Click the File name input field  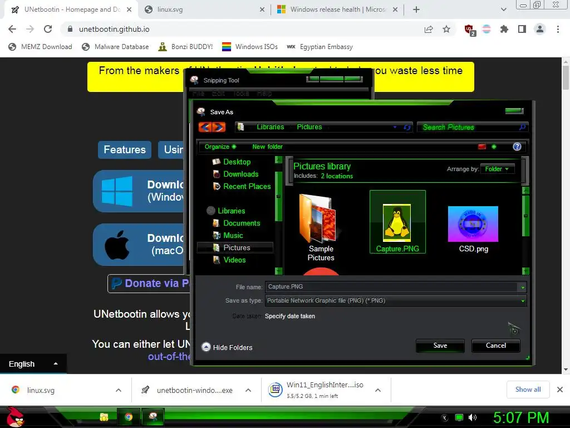391,287
